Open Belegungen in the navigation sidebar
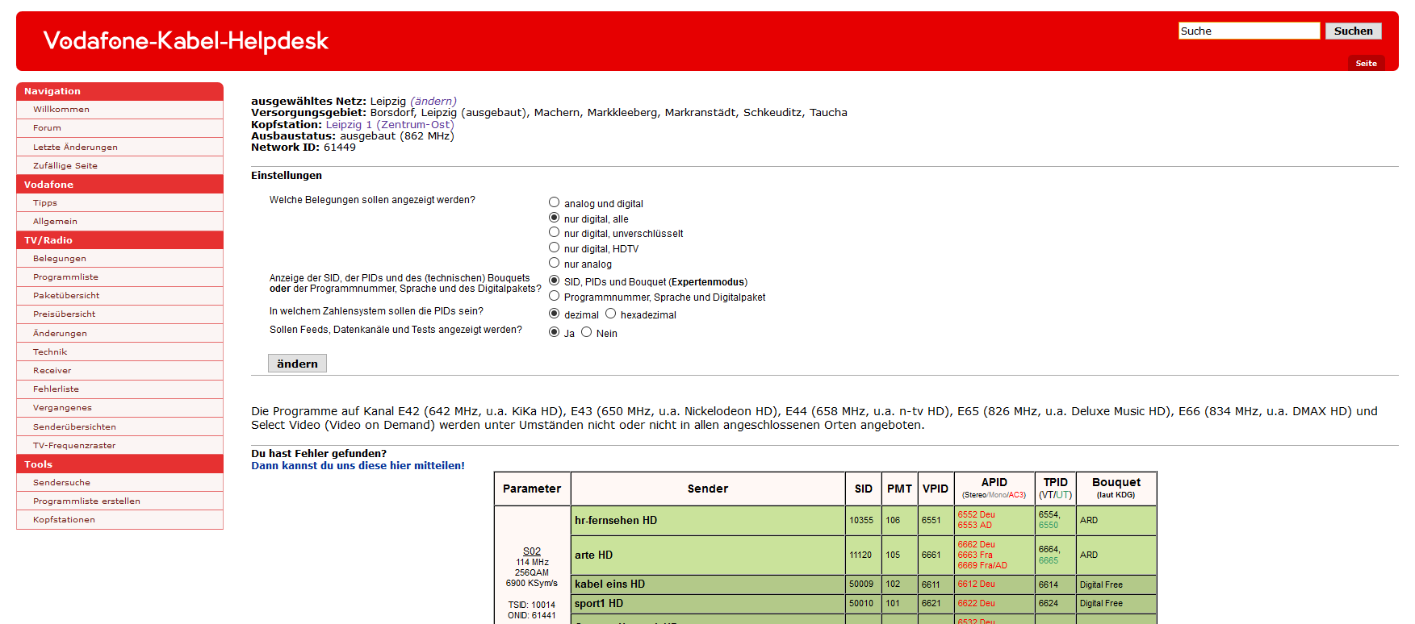Viewport: 1415px width, 624px height. coord(60,259)
